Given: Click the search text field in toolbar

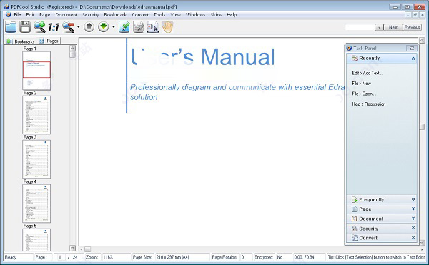Looking at the screenshot, I should pos(360,27).
